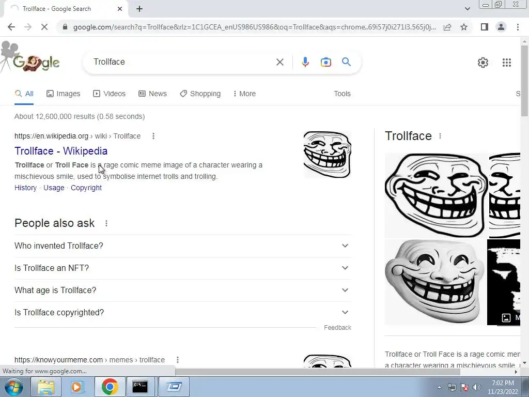
Task: Submit search with magnifier icon
Action: (346, 62)
